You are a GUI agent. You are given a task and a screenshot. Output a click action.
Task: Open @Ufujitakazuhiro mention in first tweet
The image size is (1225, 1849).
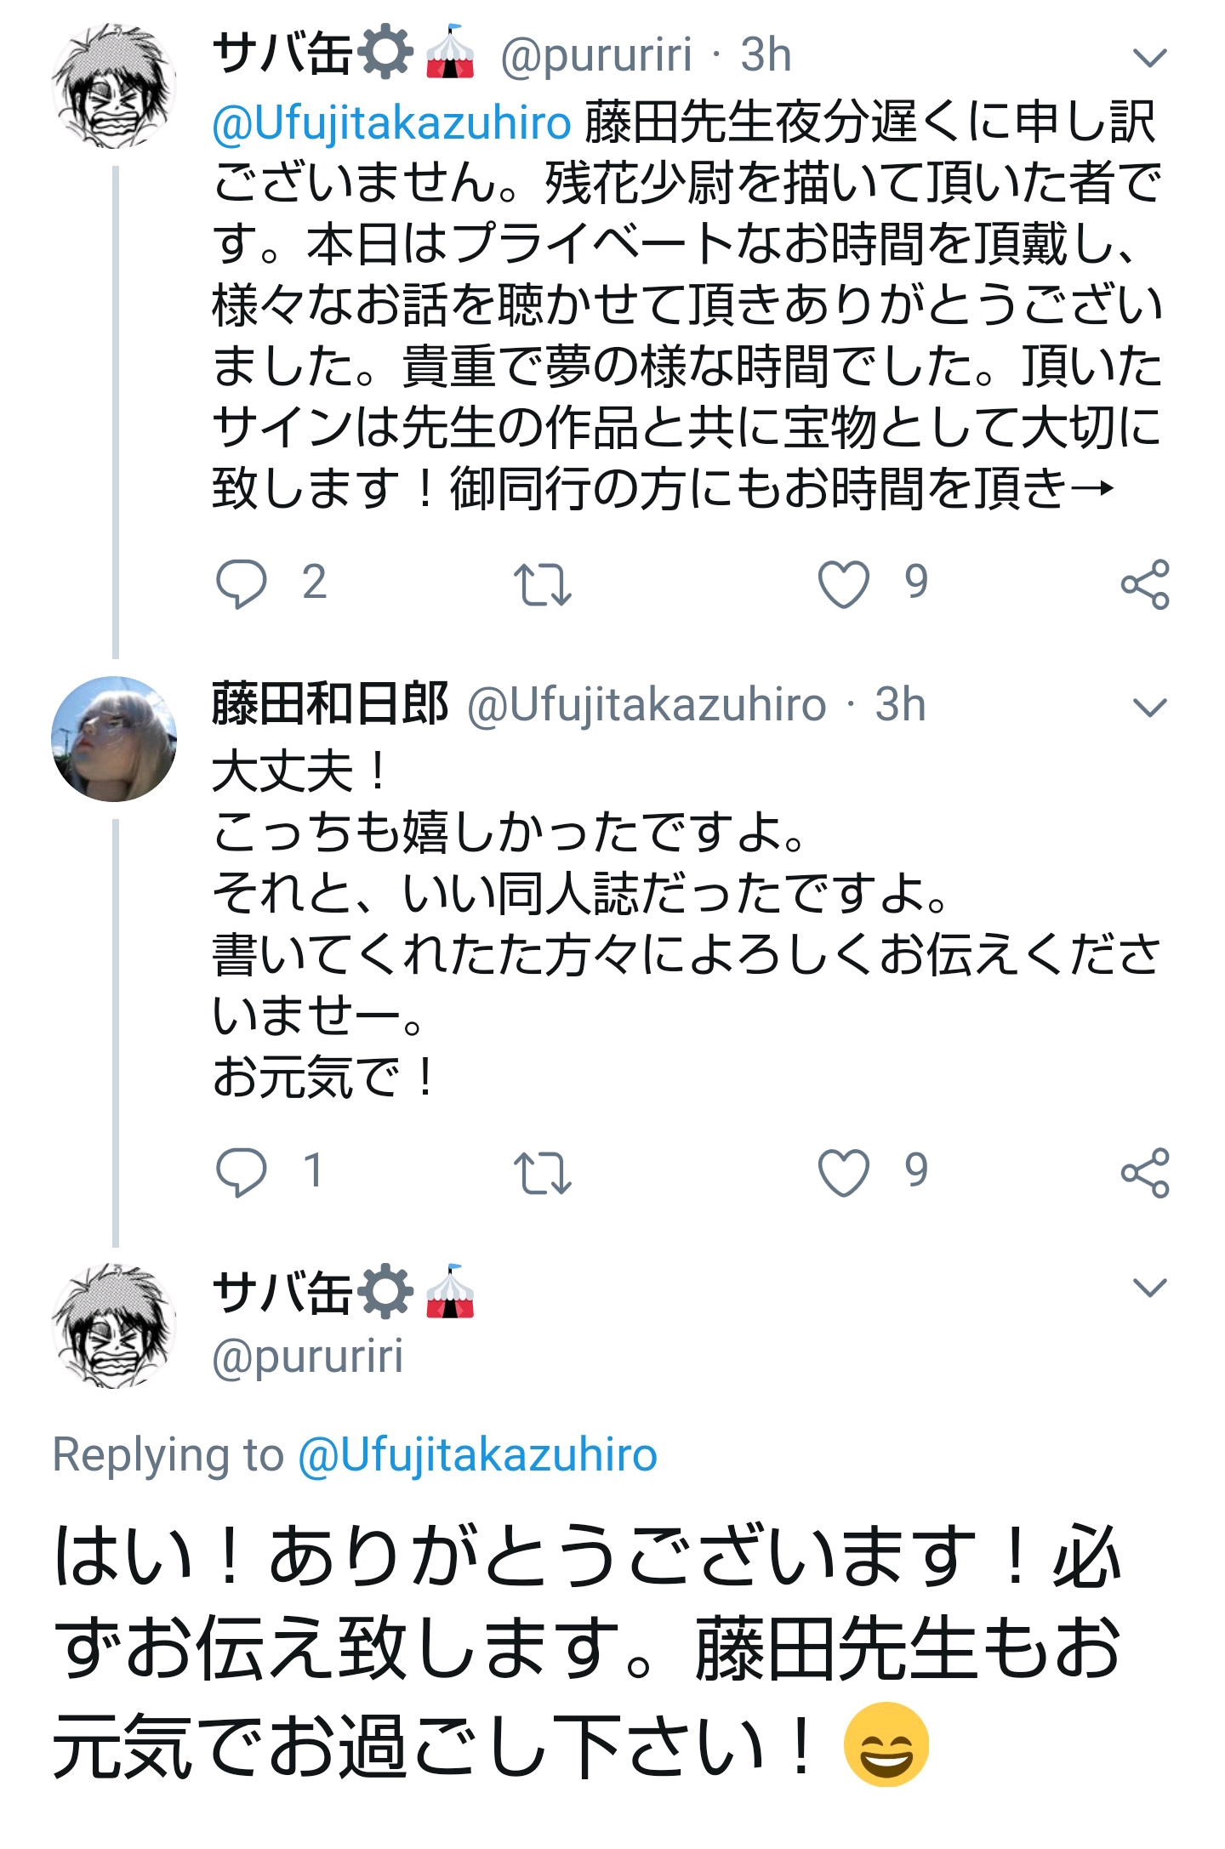coord(391,123)
